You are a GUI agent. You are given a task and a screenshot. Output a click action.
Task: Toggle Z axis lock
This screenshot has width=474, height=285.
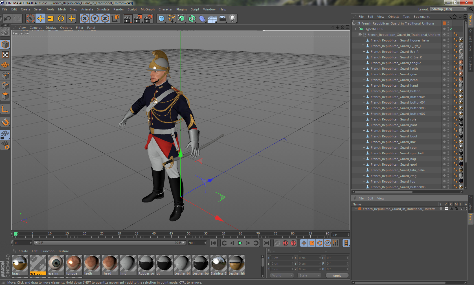[105, 19]
